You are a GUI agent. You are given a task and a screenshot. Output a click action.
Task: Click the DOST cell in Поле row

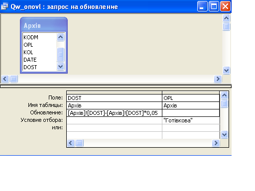click(x=114, y=98)
